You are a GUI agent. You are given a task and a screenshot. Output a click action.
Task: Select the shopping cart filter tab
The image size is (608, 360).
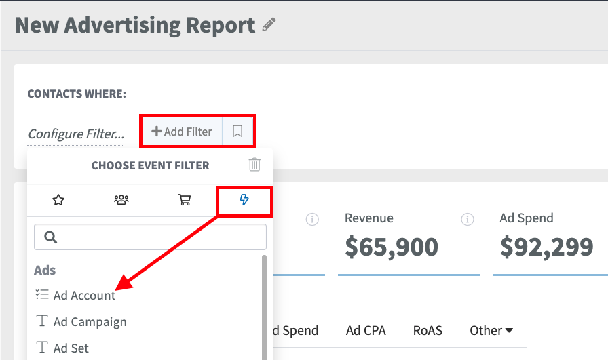[184, 200]
